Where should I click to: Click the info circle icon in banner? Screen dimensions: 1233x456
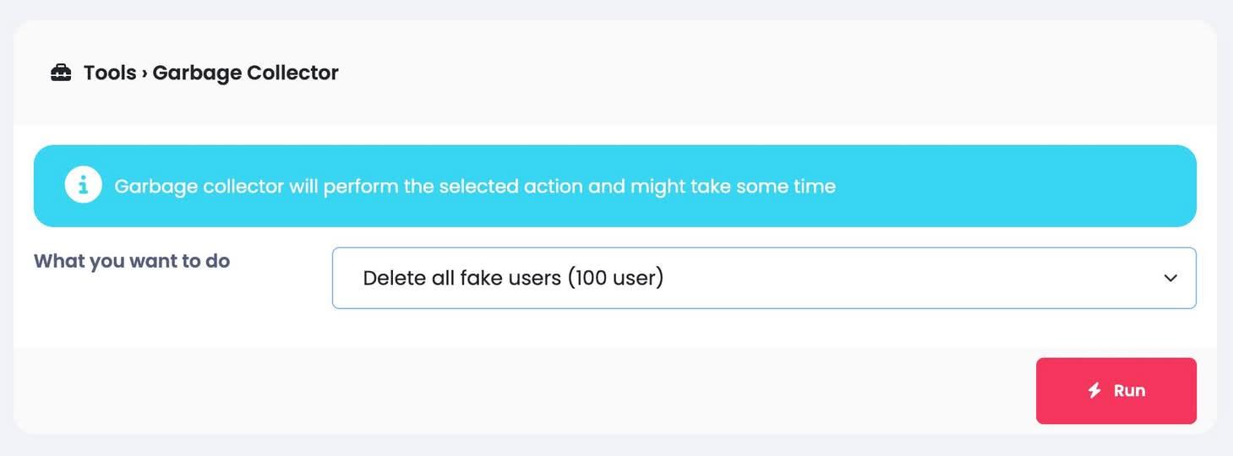[x=83, y=186]
